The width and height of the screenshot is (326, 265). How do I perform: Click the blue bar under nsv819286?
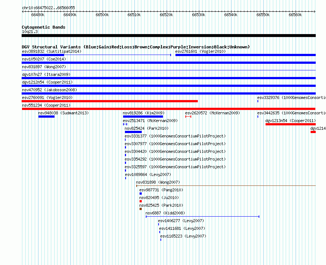point(143,117)
